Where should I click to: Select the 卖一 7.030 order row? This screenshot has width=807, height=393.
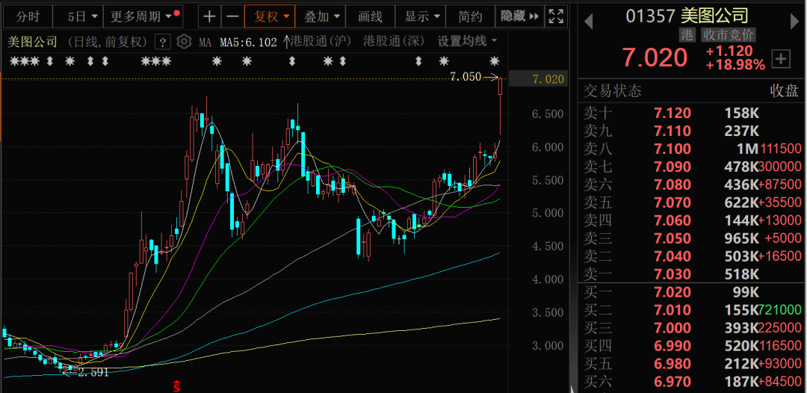pos(691,274)
